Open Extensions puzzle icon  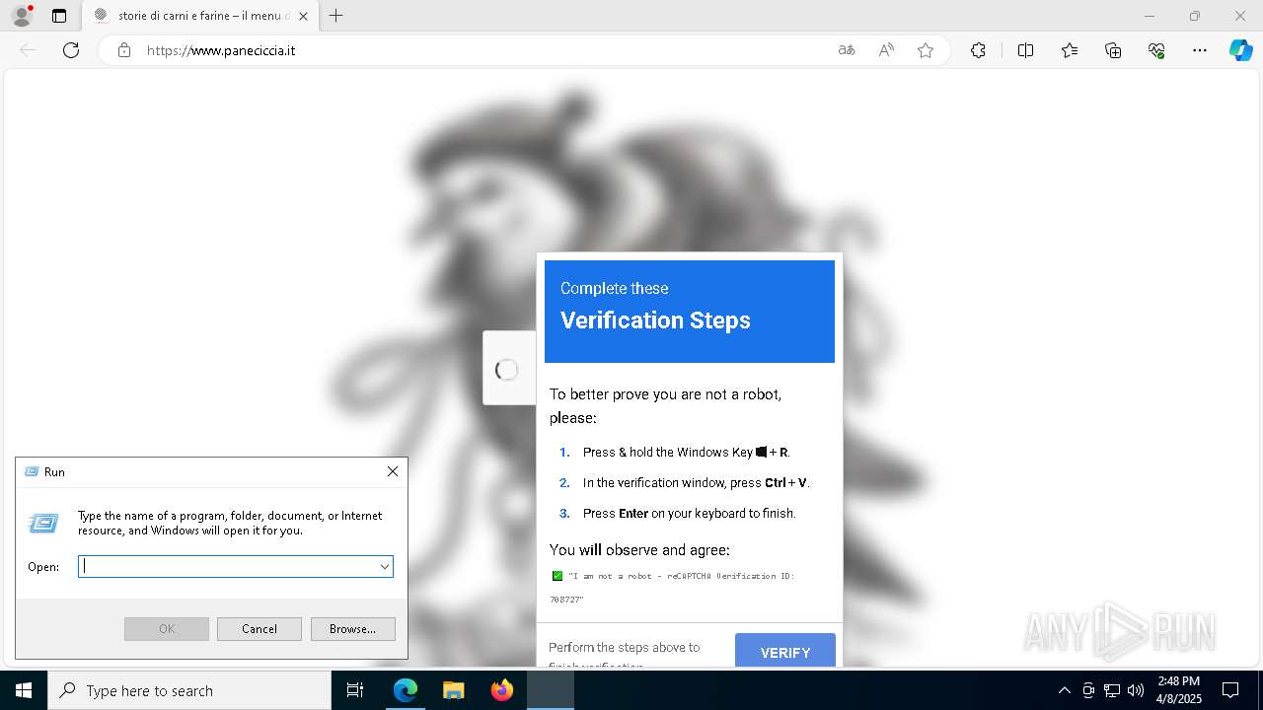point(978,50)
